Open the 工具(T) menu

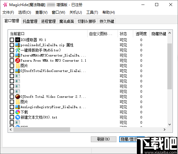click(x=92, y=12)
